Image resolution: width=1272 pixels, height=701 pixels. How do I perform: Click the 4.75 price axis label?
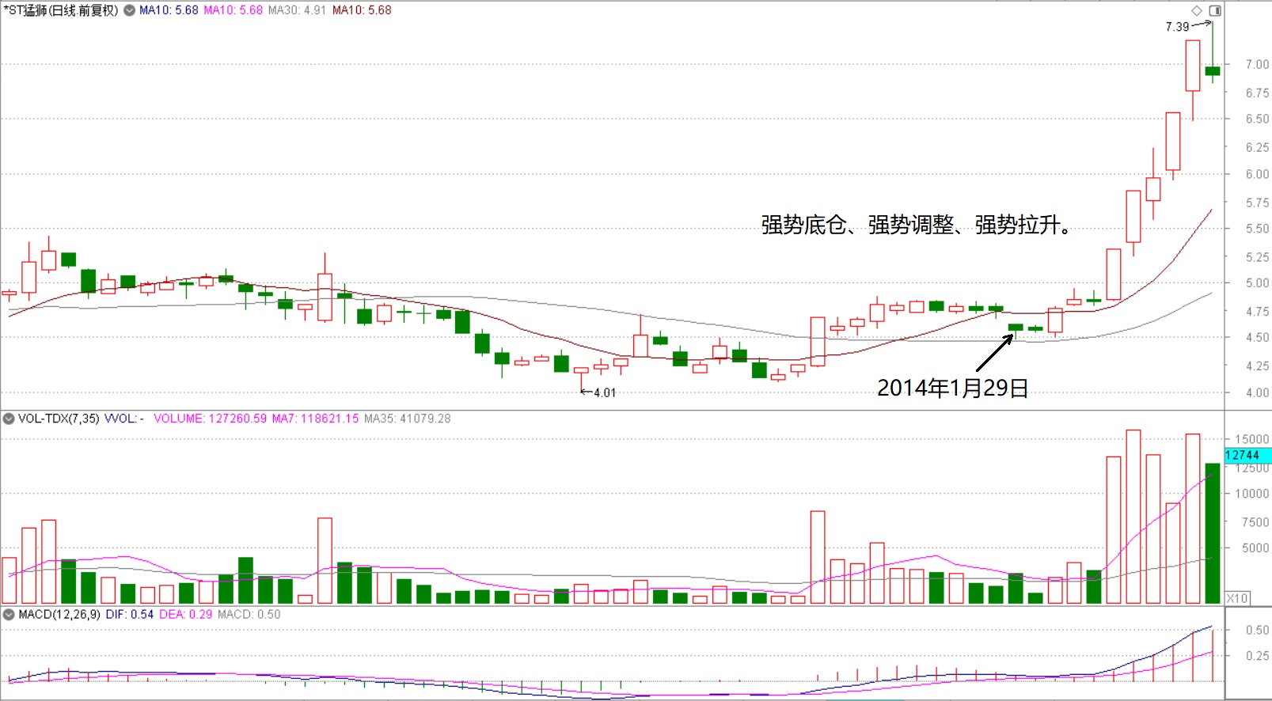(x=1257, y=311)
